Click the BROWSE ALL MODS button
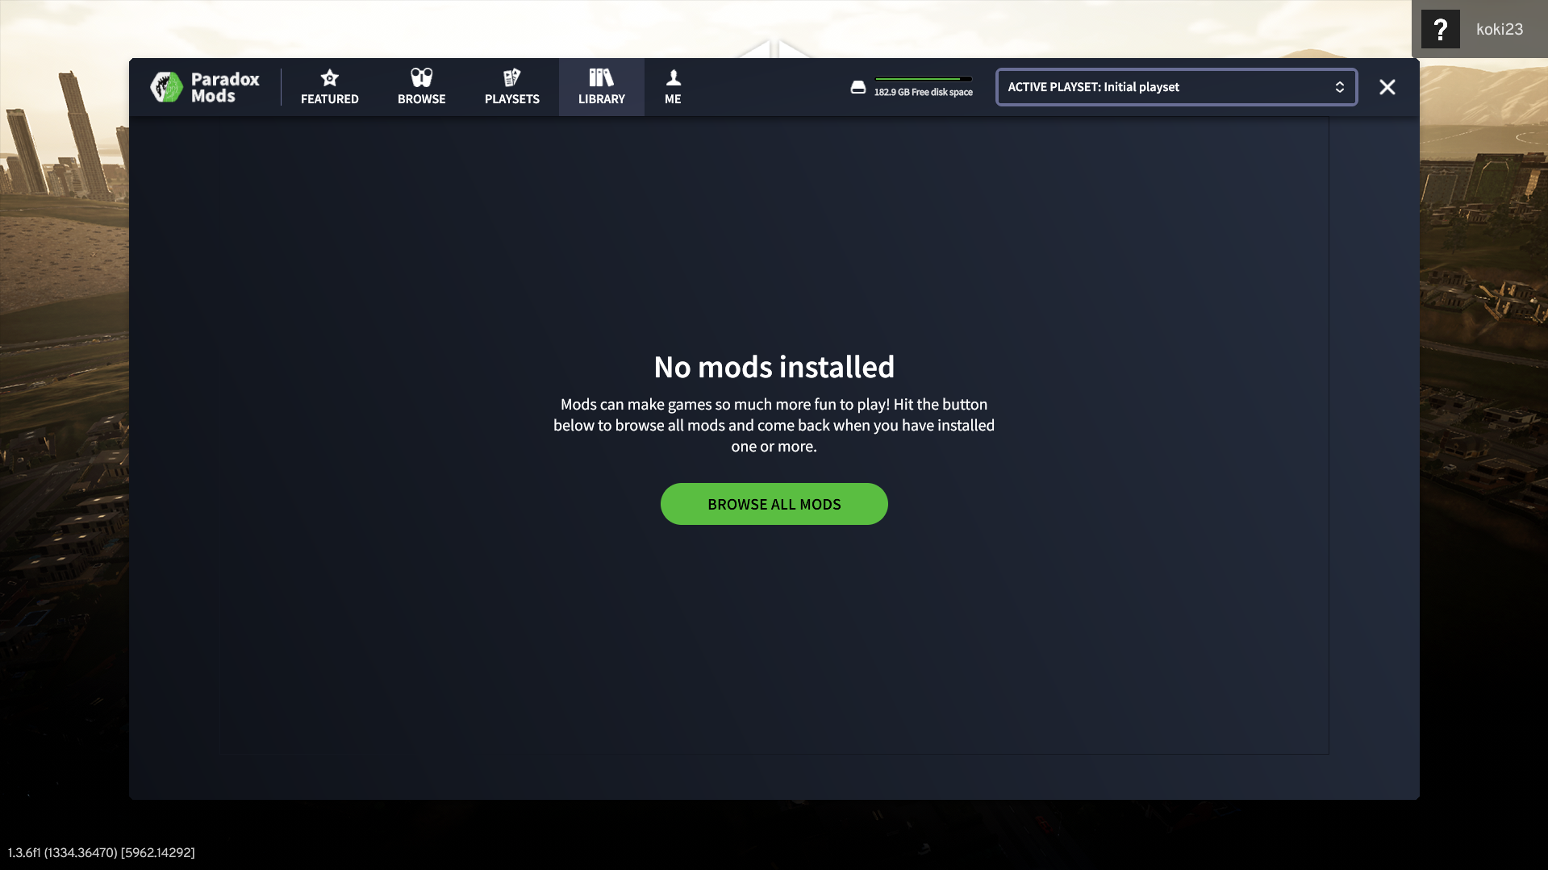The width and height of the screenshot is (1548, 870). [774, 504]
